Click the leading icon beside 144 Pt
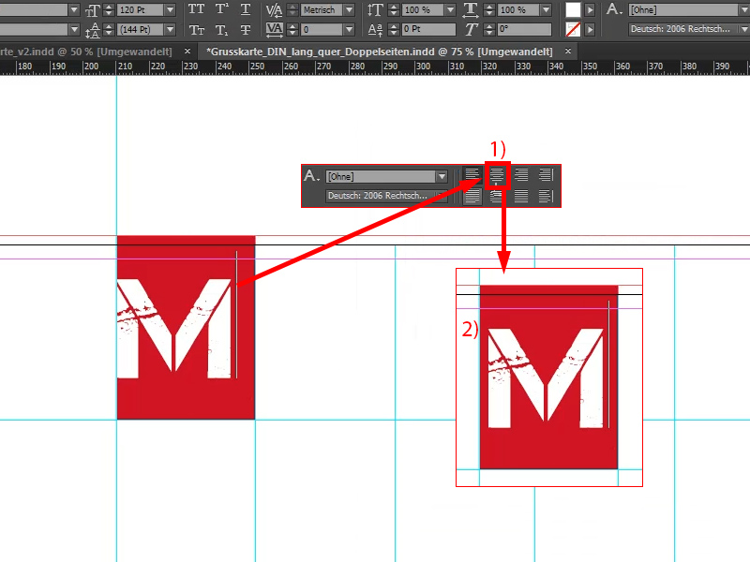Image resolution: width=750 pixels, height=562 pixels. point(92,31)
